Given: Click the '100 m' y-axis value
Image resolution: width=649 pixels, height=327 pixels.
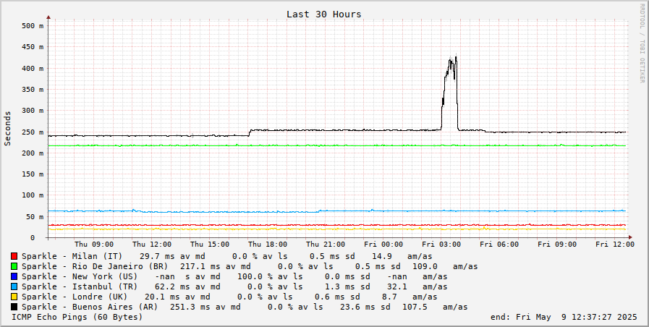Looking at the screenshot, I should pos(33,195).
